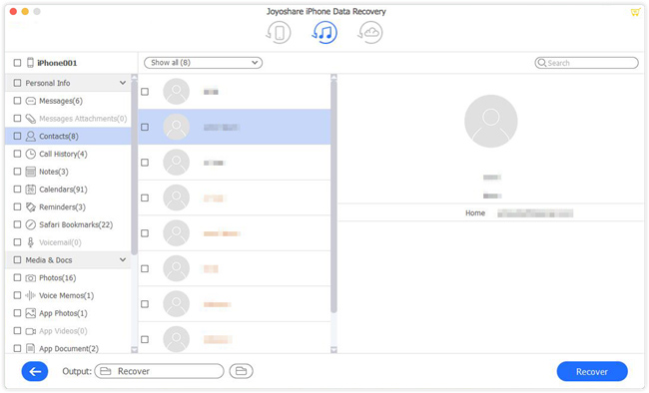The height and width of the screenshot is (393, 649).
Task: Open Voice Memos(1) category
Action: coord(66,295)
